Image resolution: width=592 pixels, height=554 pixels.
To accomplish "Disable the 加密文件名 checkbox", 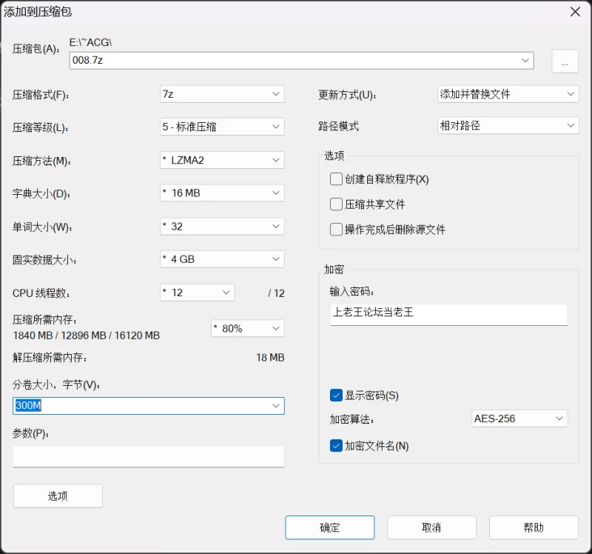I will tap(336, 446).
